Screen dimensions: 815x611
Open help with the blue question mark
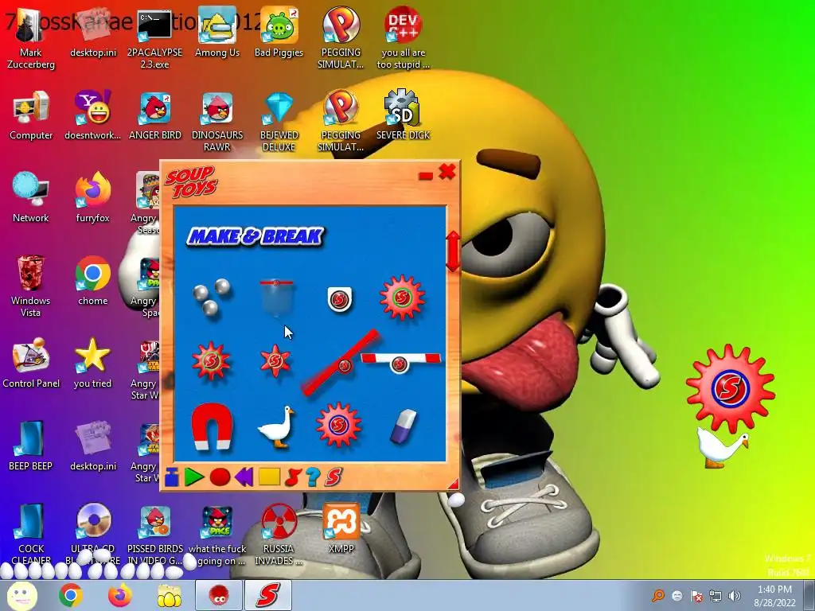click(312, 477)
